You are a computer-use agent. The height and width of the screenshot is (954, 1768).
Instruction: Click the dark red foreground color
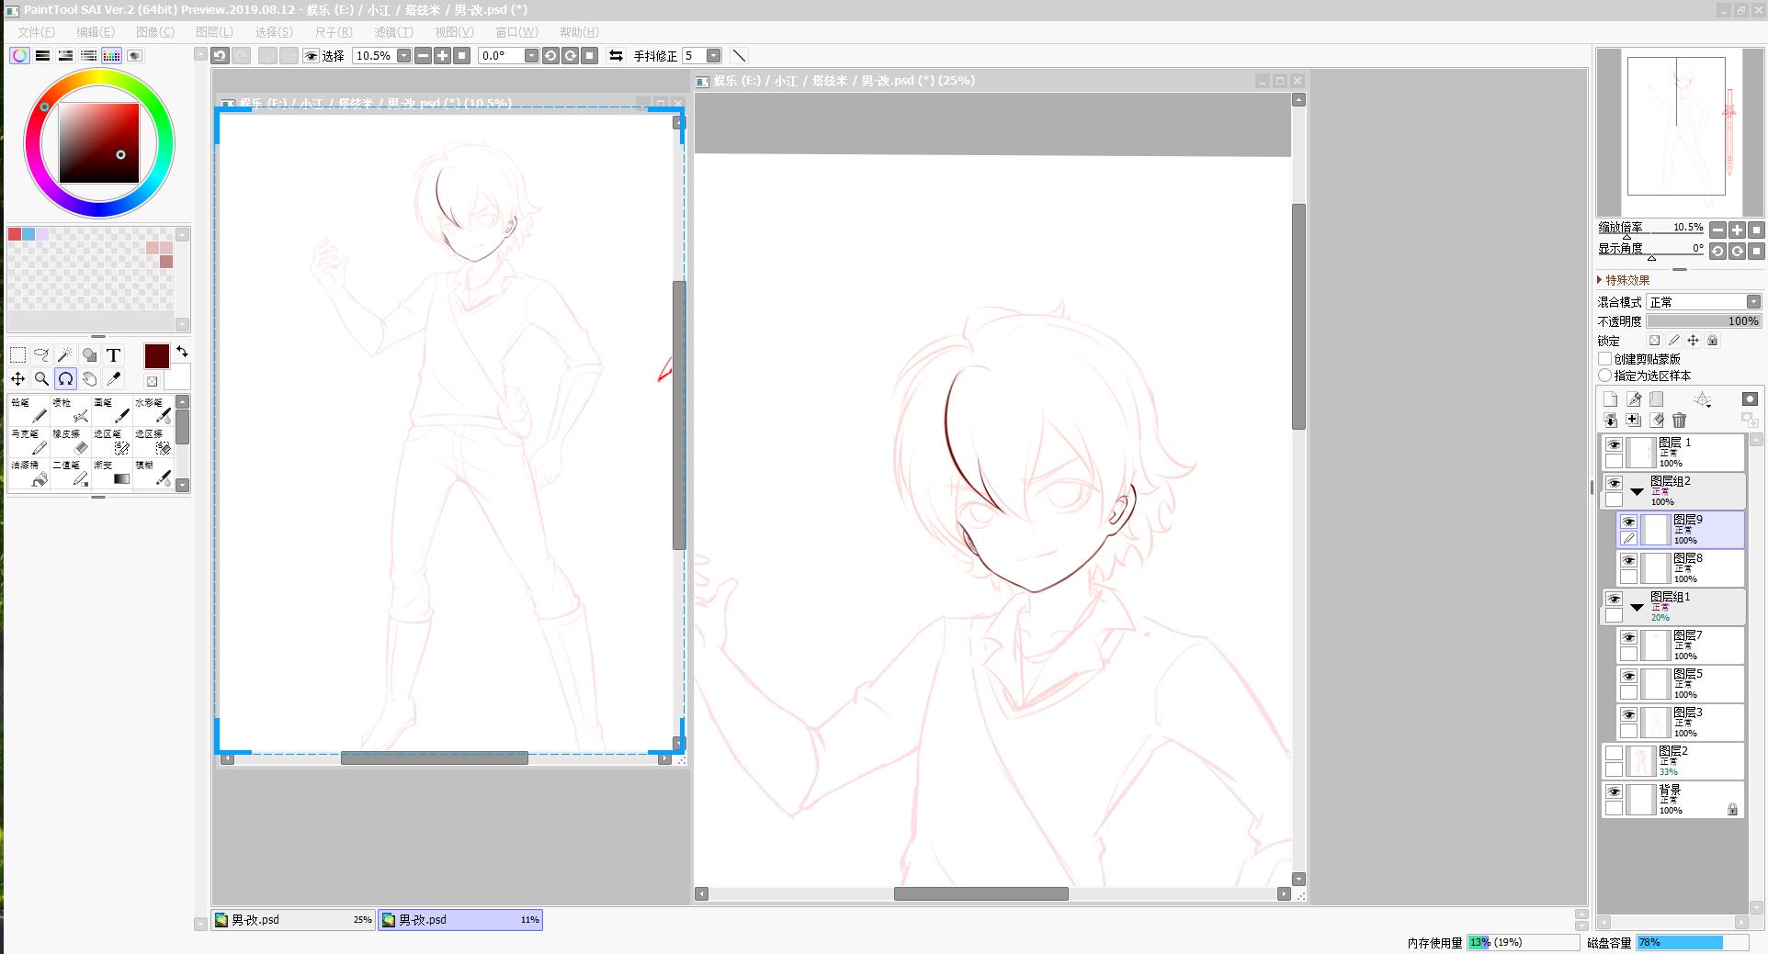pyautogui.click(x=156, y=356)
